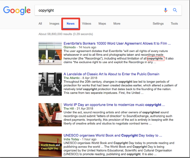Expand the More search options menu
The image size is (190, 158).
[117, 24]
